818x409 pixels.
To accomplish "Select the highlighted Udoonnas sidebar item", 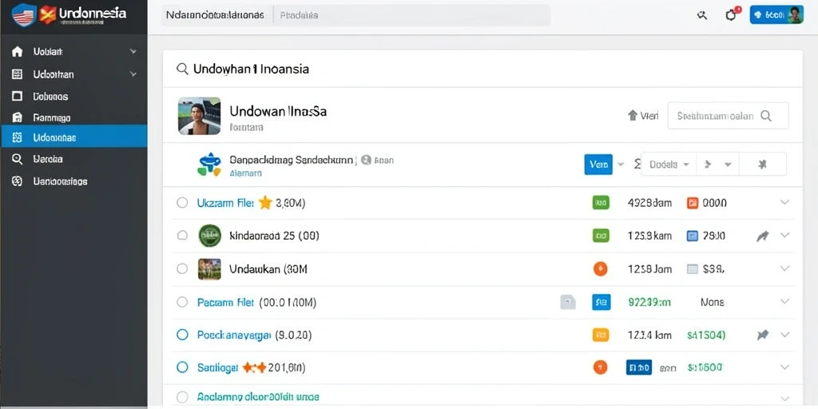I will (x=73, y=137).
